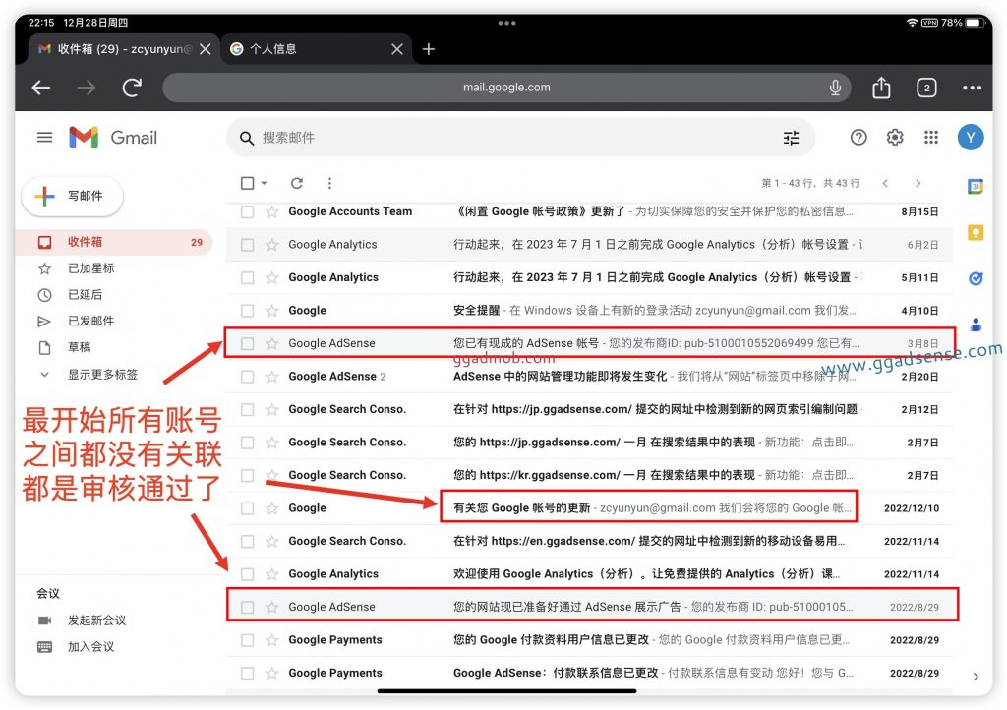Reload the page with browser refresh button
This screenshot has width=1007, height=710.
[x=132, y=88]
